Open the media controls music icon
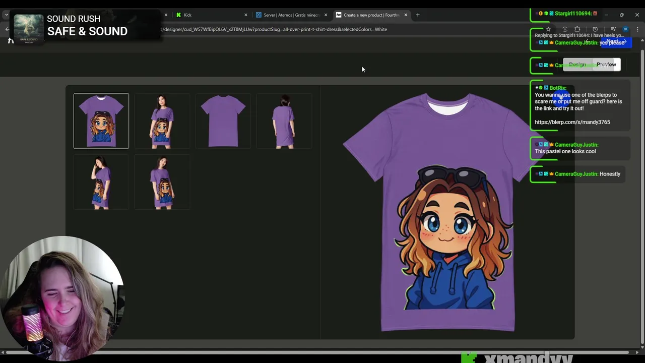The width and height of the screenshot is (645, 363). click(x=613, y=29)
